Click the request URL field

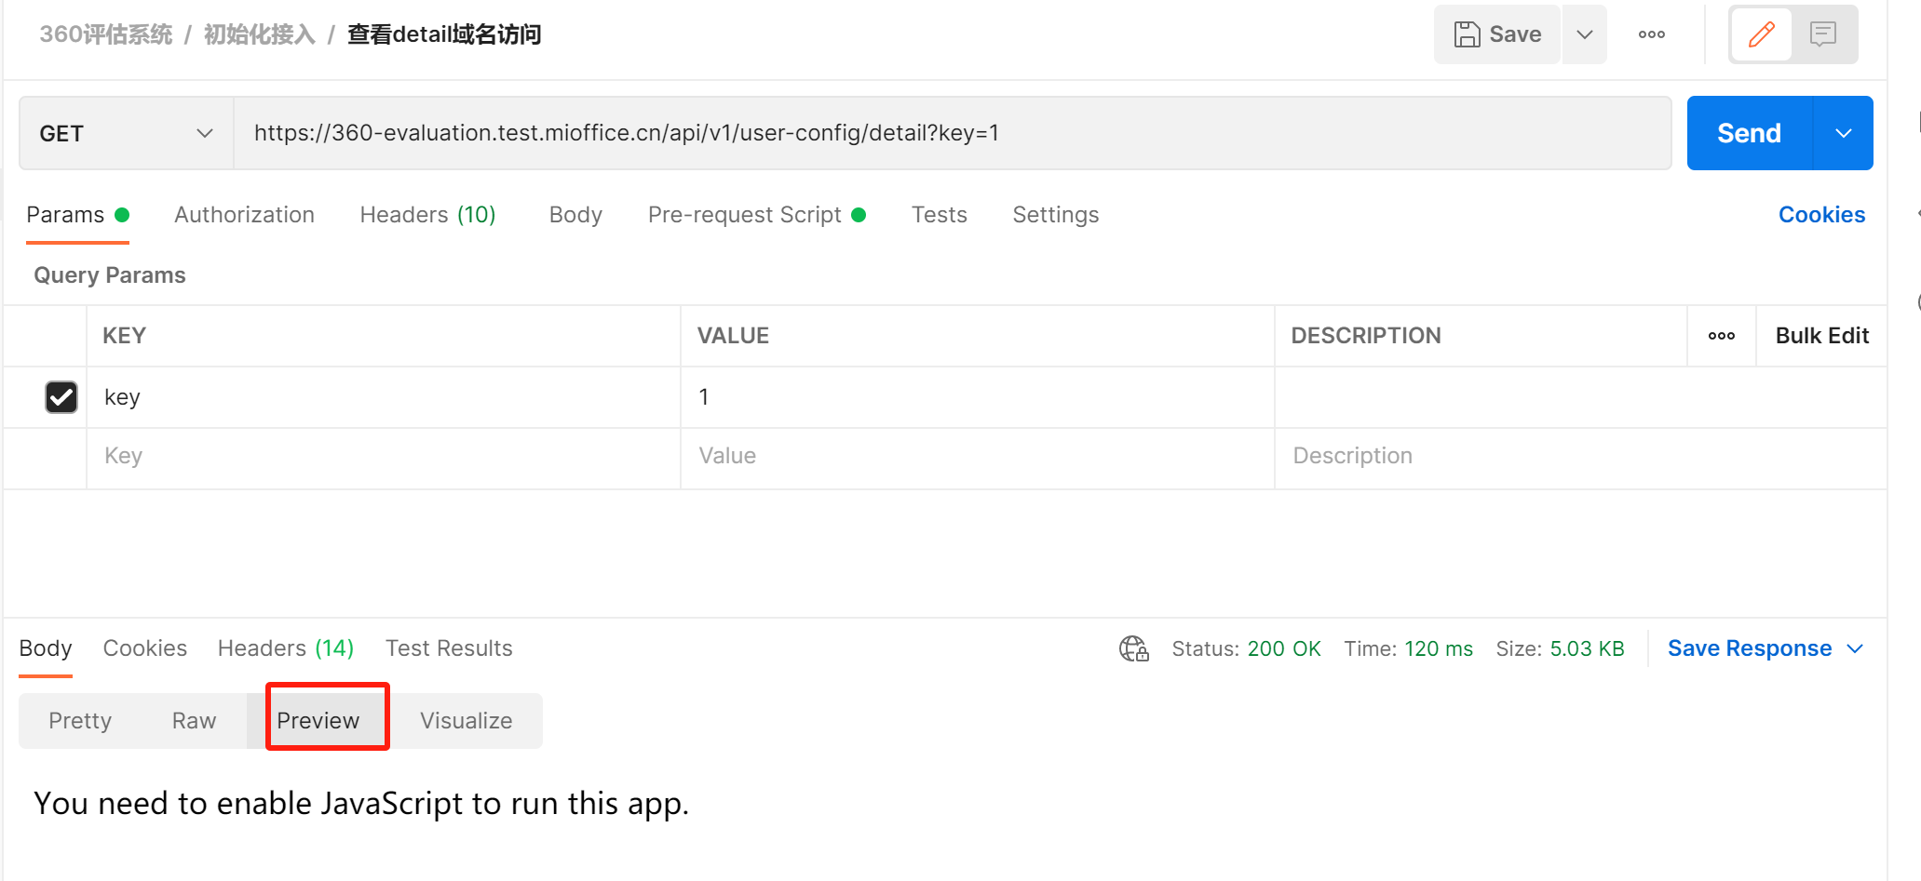tap(952, 133)
